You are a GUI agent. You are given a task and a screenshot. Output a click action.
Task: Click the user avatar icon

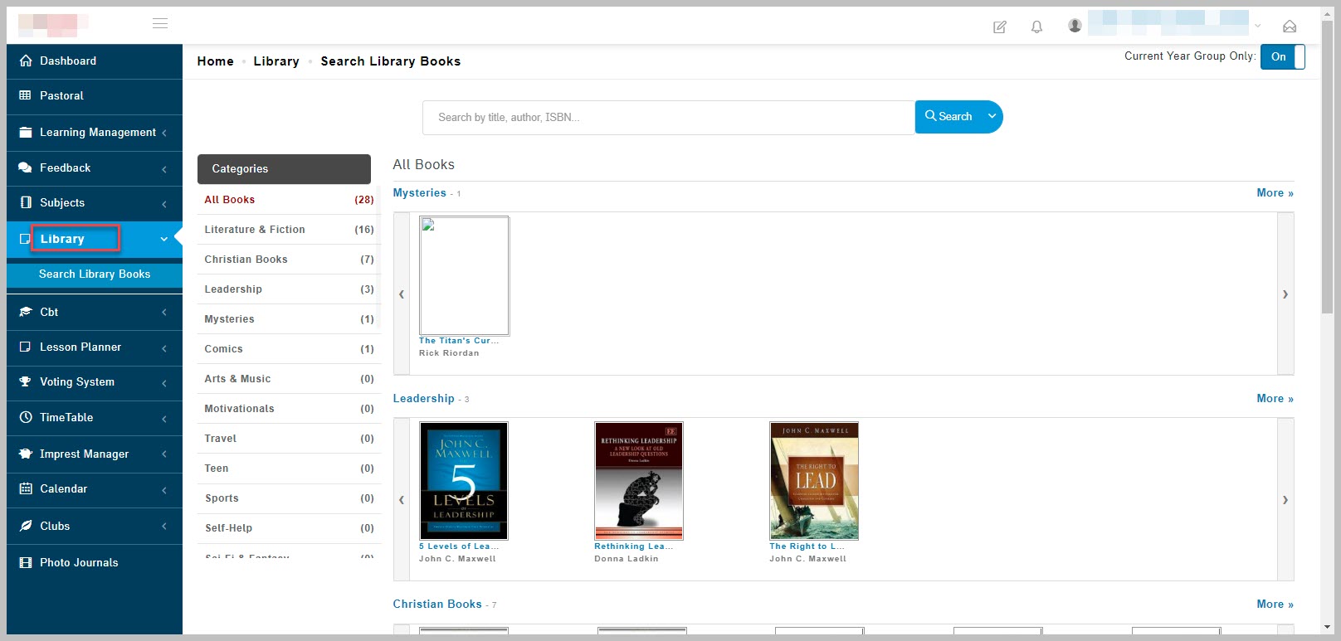1075,26
